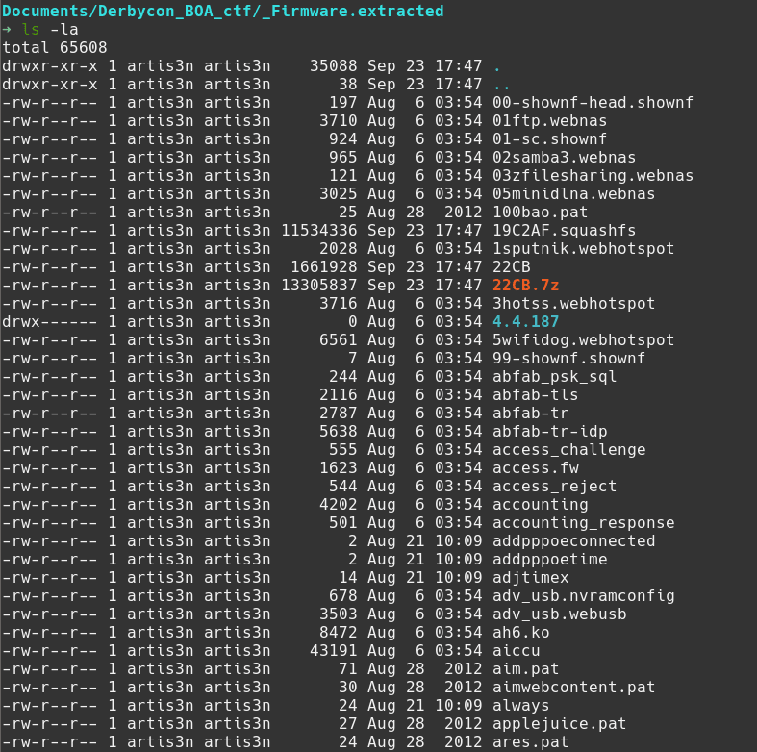Select the abfab-tr-idp filename
Screen dimensions: 757x752
(549, 432)
